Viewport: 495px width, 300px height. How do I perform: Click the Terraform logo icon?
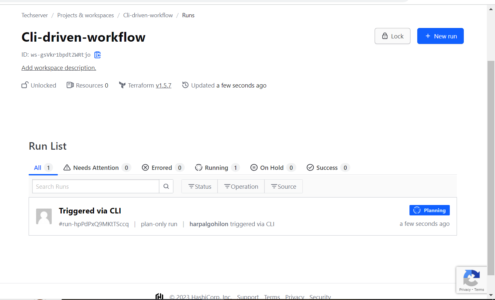pos(122,85)
